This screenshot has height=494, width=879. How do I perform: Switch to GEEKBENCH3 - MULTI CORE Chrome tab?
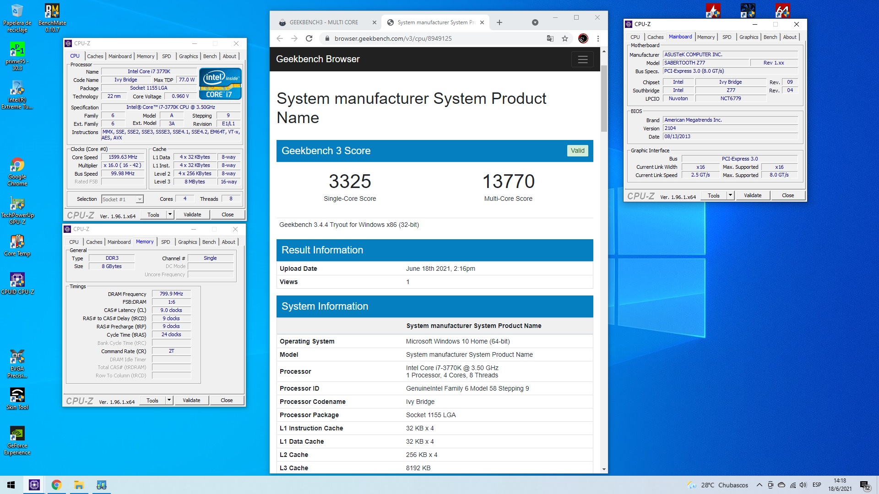(x=324, y=22)
